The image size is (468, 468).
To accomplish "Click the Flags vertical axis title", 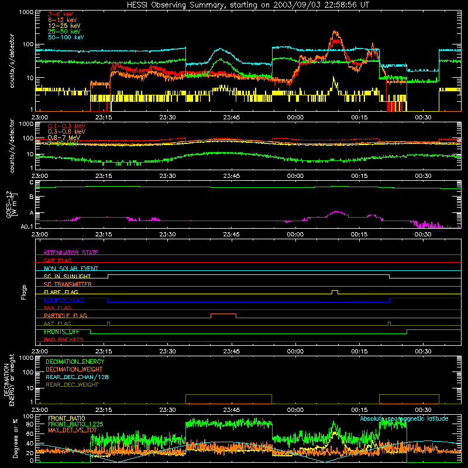I will click(x=24, y=292).
